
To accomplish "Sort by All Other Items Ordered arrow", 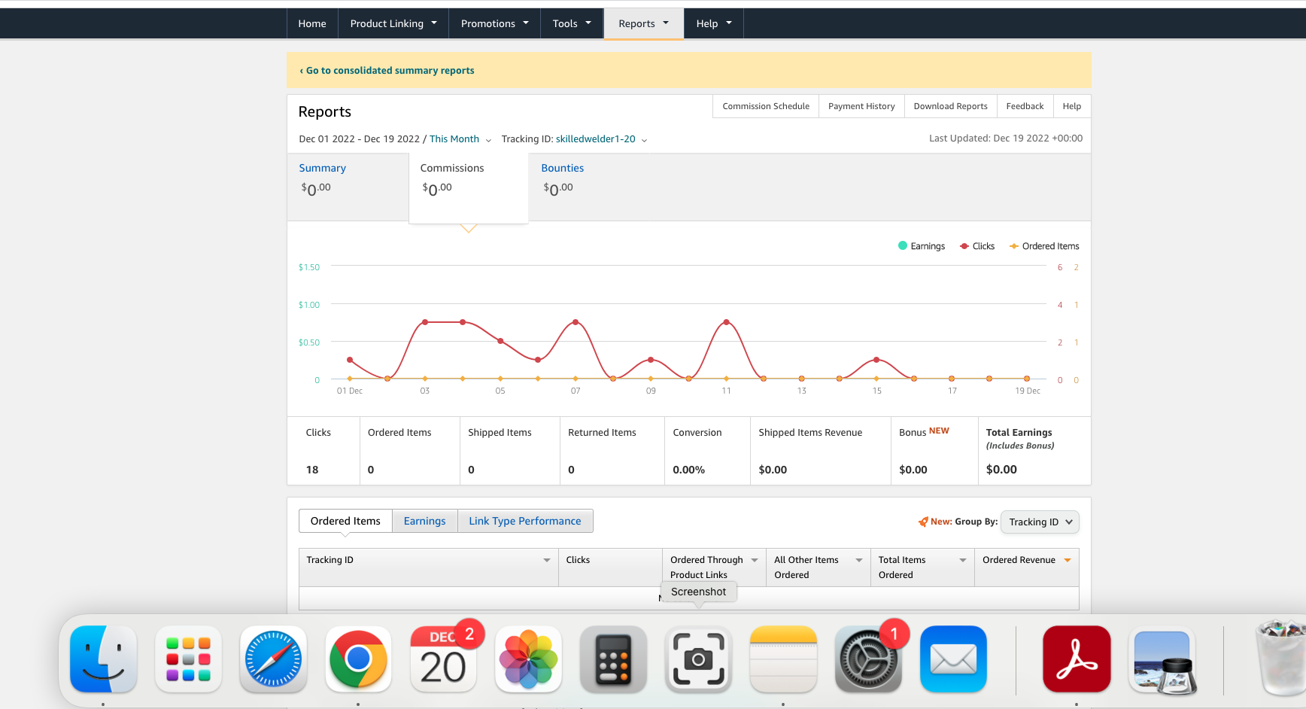I will [859, 560].
